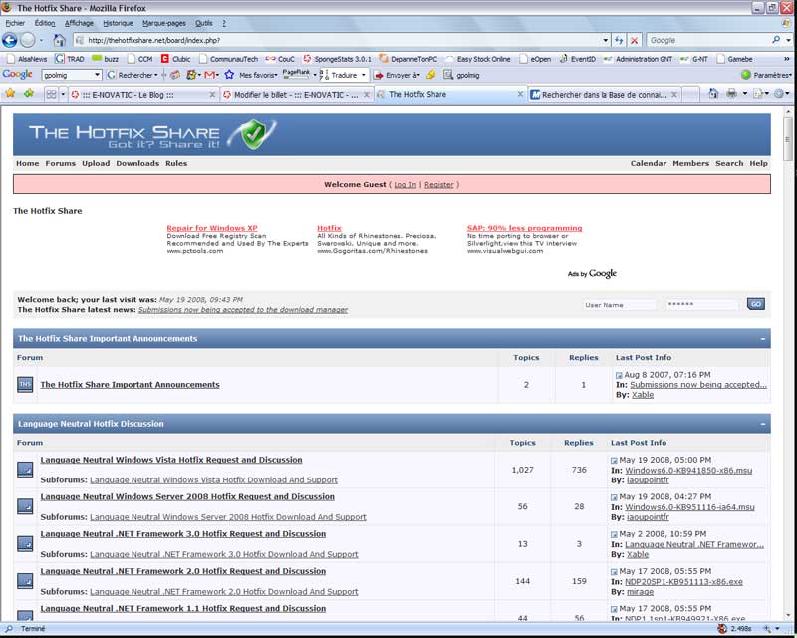Open the Repair for Windows XP ad
Image resolution: width=797 pixels, height=638 pixels.
(212, 228)
